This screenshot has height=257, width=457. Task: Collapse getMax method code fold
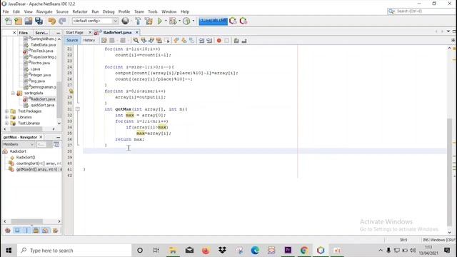click(x=78, y=109)
